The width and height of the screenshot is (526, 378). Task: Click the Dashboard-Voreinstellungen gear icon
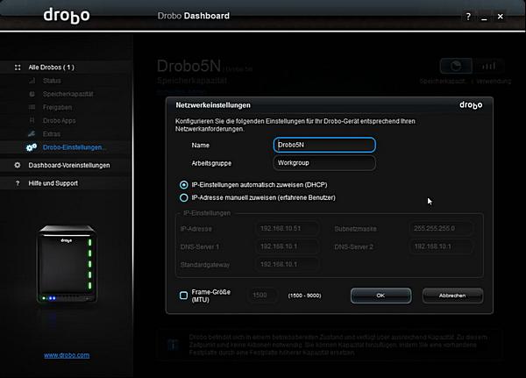click(18, 165)
